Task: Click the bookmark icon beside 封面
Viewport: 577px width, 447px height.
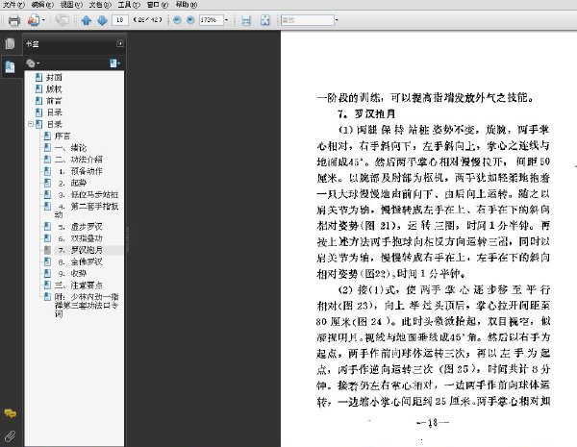Action: pyautogui.click(x=38, y=77)
